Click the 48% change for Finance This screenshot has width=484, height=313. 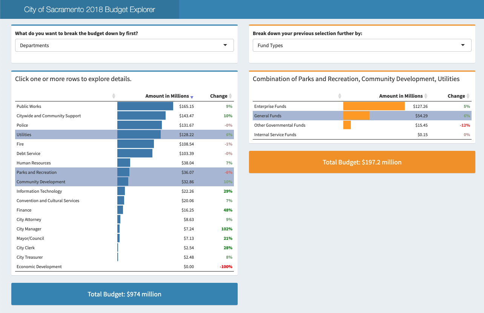(x=228, y=210)
